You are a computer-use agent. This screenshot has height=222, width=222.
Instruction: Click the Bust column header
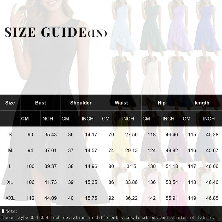pyautogui.click(x=40, y=103)
